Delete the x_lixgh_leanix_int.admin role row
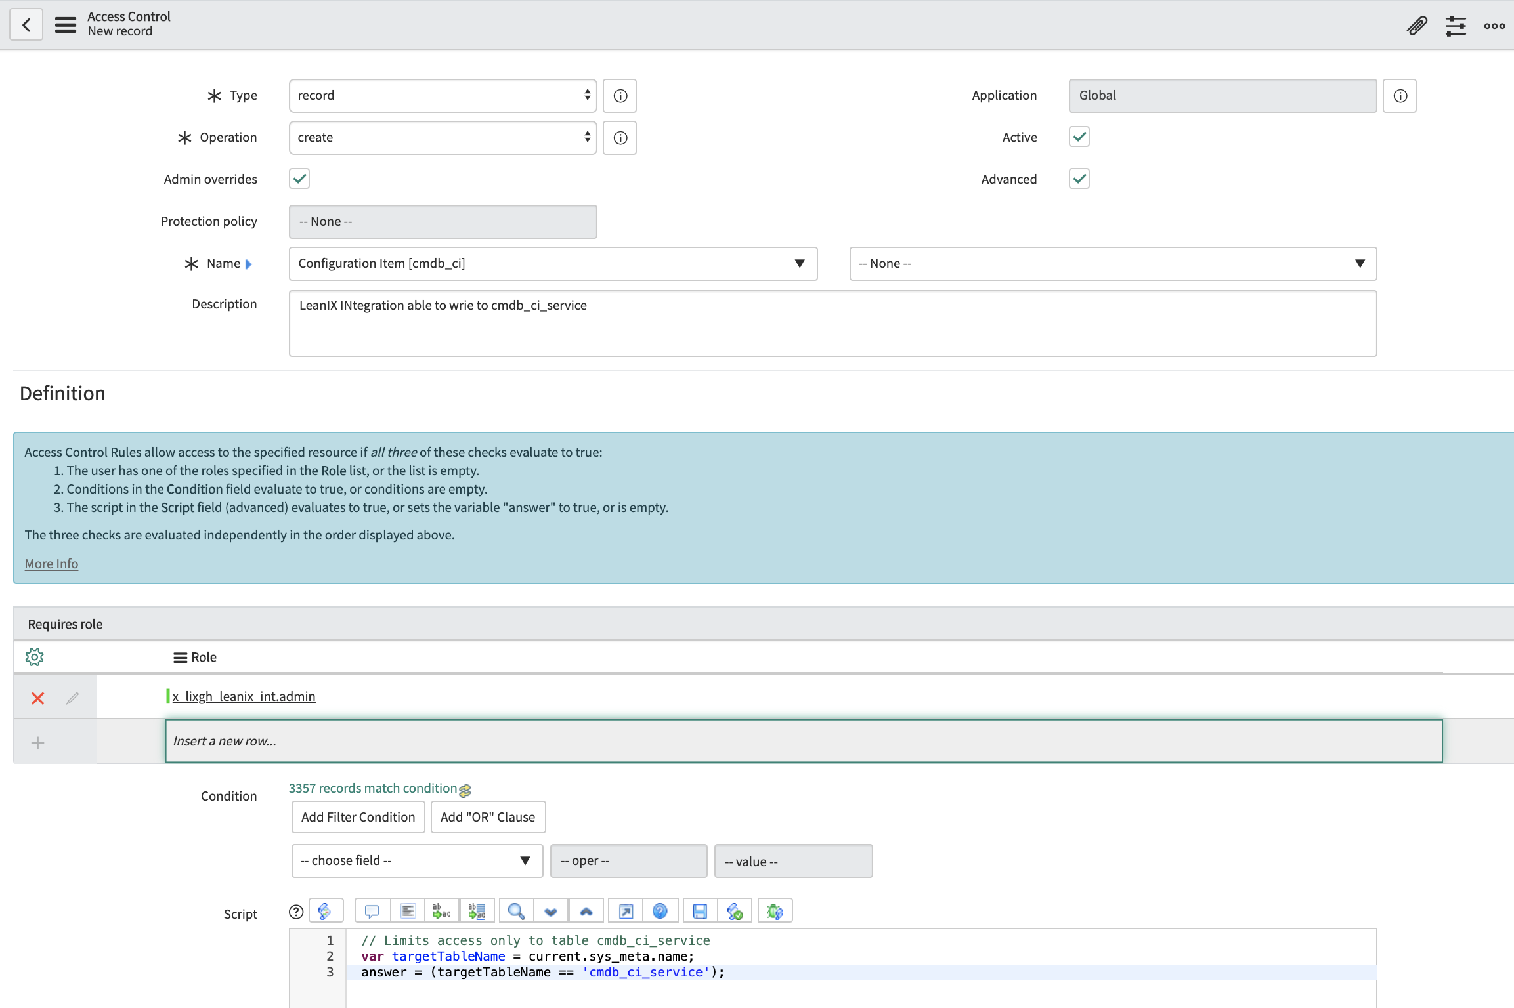This screenshot has width=1514, height=1008. (x=38, y=698)
